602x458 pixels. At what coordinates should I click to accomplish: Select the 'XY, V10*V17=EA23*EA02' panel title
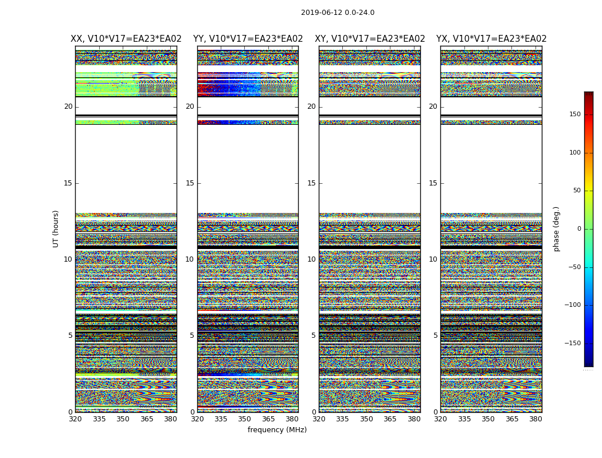pyautogui.click(x=370, y=39)
